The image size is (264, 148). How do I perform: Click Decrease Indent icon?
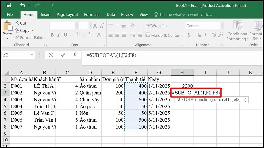click(x=133, y=35)
